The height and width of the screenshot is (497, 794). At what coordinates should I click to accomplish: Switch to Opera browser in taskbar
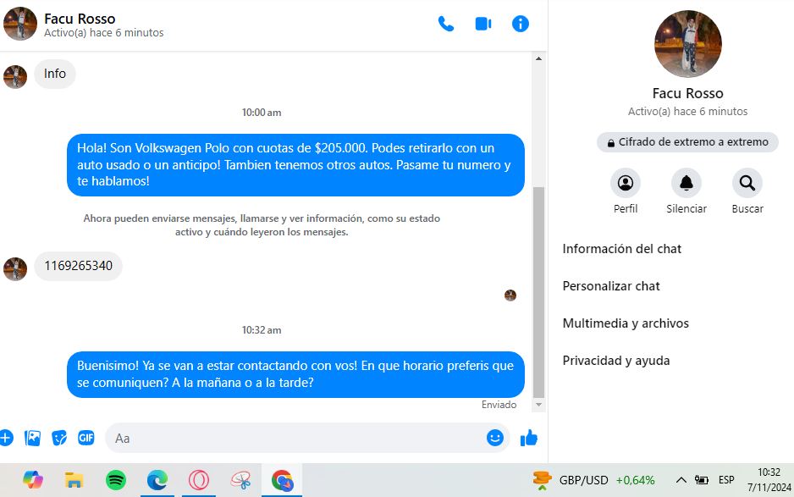[199, 480]
